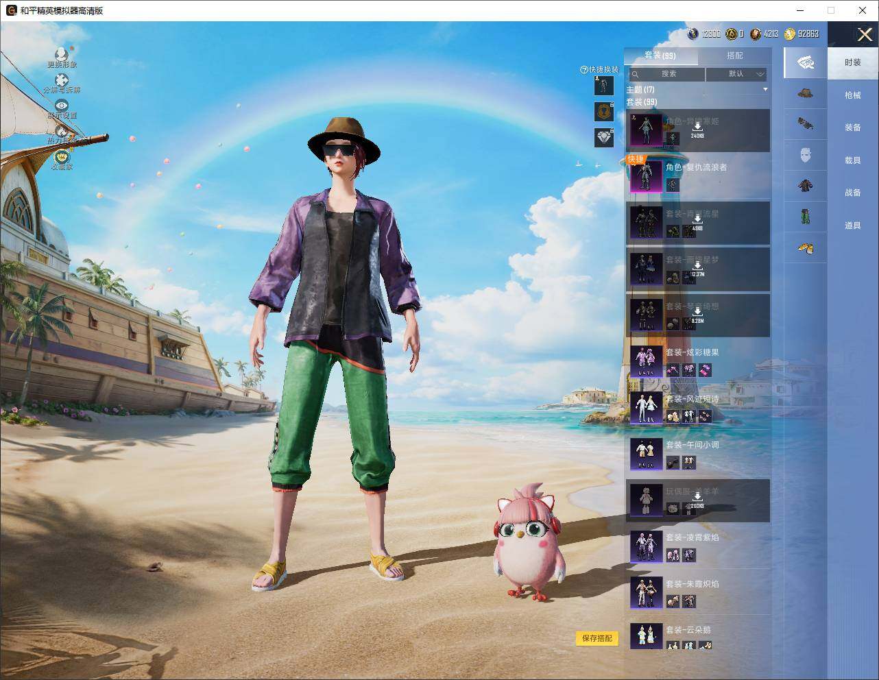Select the jacket category icon
The width and height of the screenshot is (879, 680).
[806, 186]
